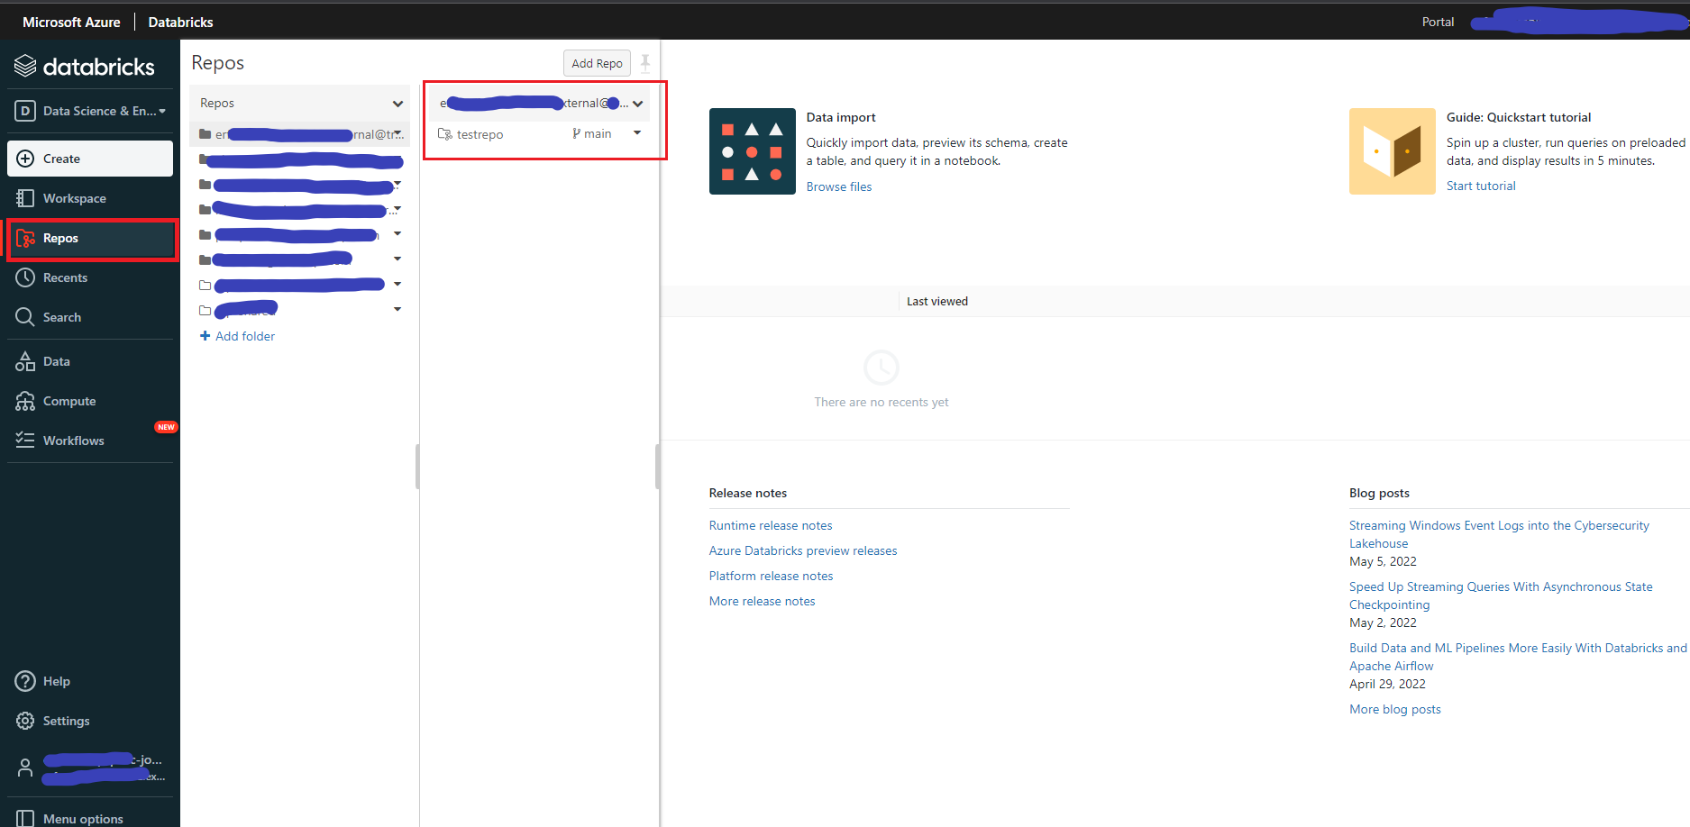Click the left panel resize handle

[417, 467]
